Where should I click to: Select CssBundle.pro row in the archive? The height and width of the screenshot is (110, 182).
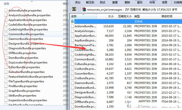126,69
